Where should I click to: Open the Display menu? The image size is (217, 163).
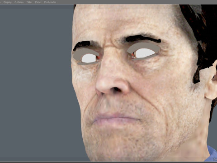pos(7,2)
